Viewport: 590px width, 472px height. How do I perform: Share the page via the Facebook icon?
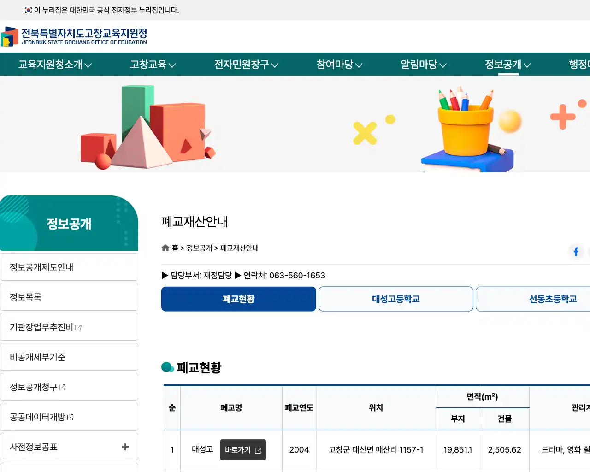pos(576,251)
